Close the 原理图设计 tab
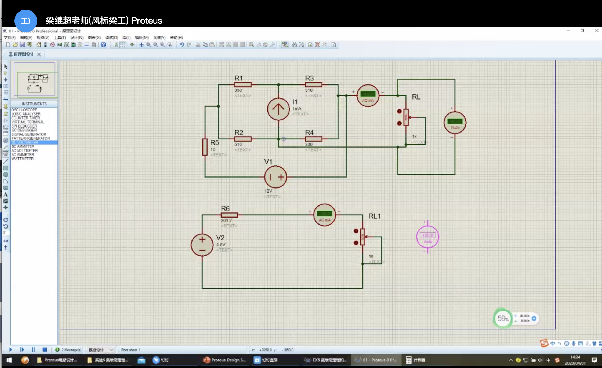602x368 pixels. pos(39,54)
